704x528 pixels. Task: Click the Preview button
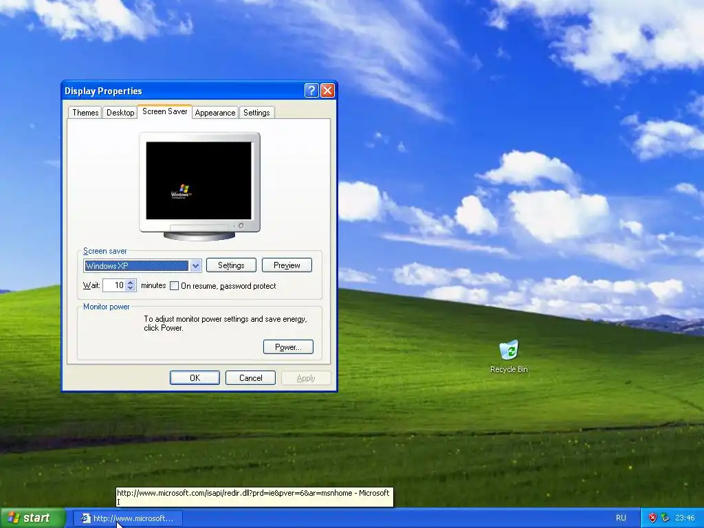287,265
